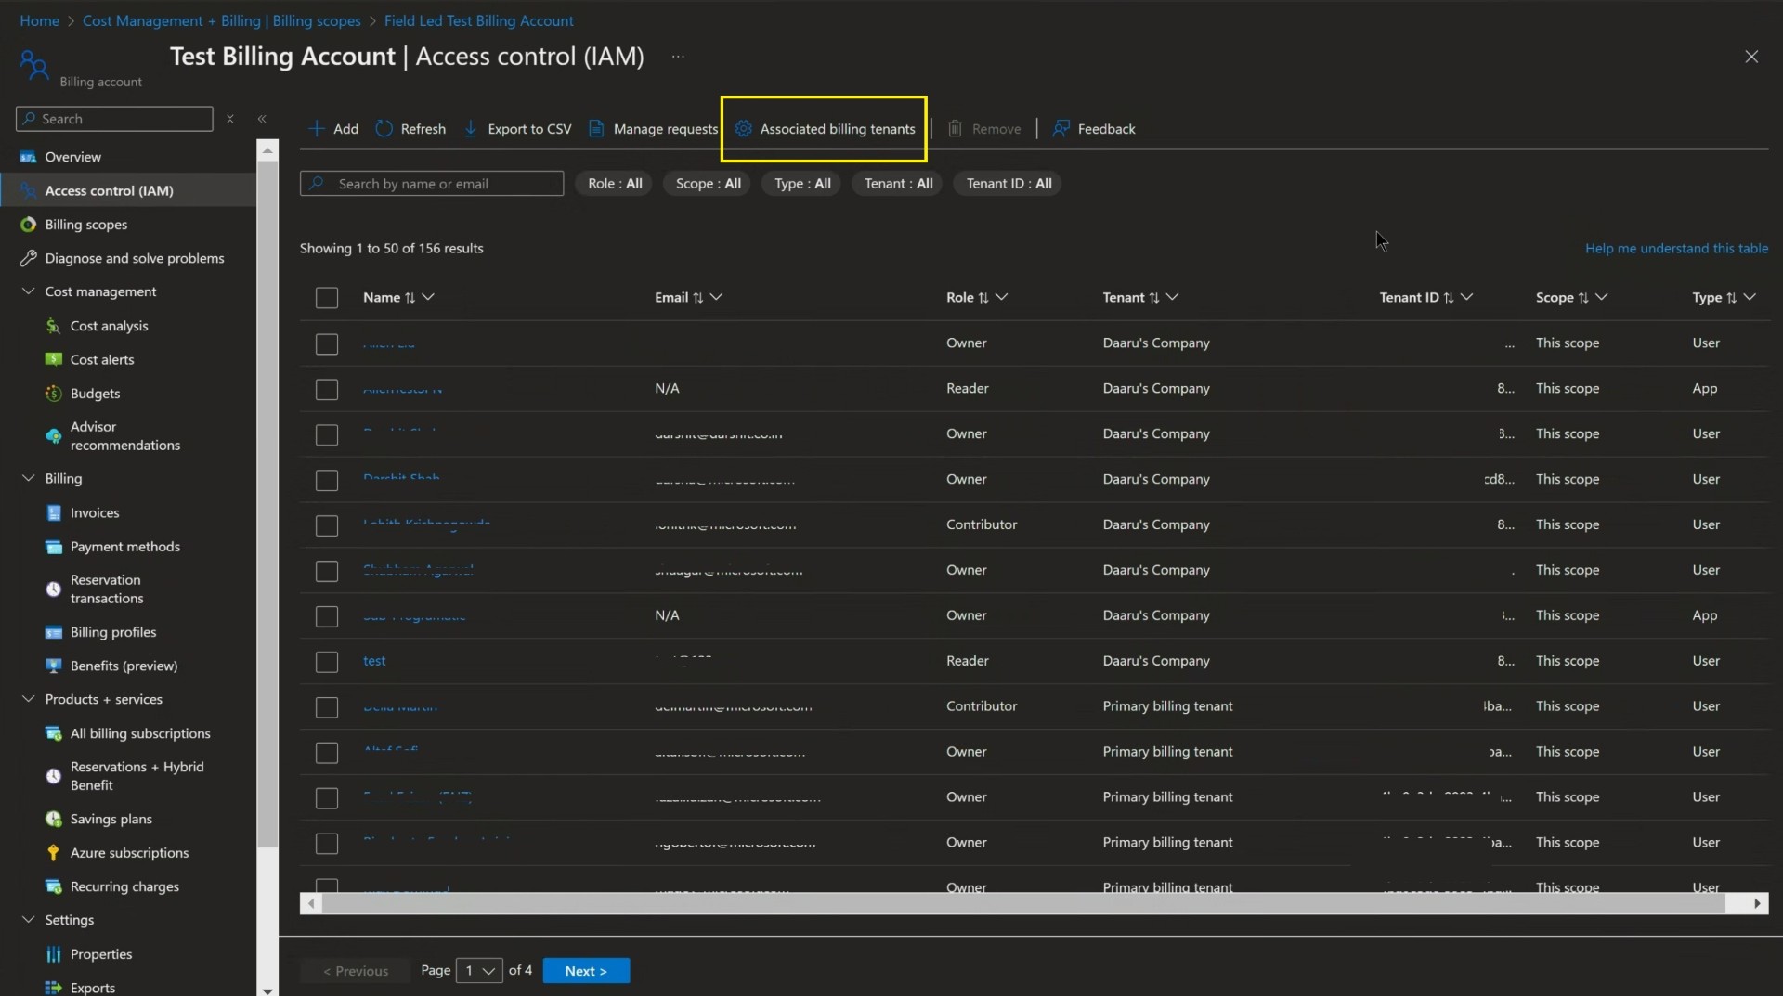
Task: Click the horizontal table scrollbar
Action: pyautogui.click(x=1023, y=903)
